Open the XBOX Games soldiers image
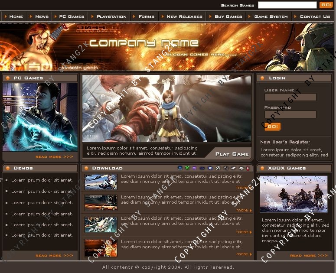336x273 pixels. point(294,194)
